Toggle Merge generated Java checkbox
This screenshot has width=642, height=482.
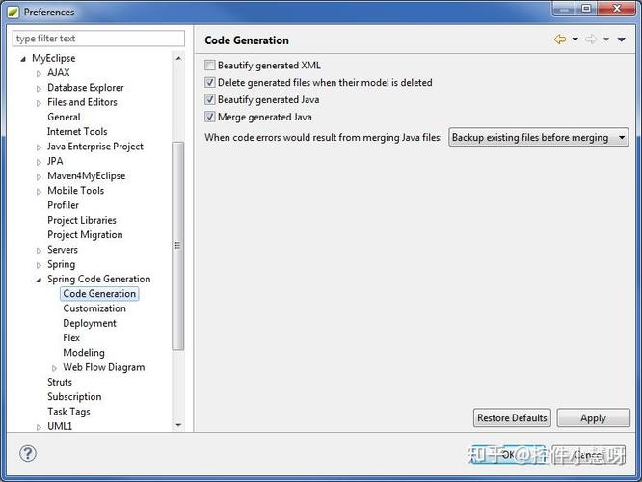click(x=210, y=117)
